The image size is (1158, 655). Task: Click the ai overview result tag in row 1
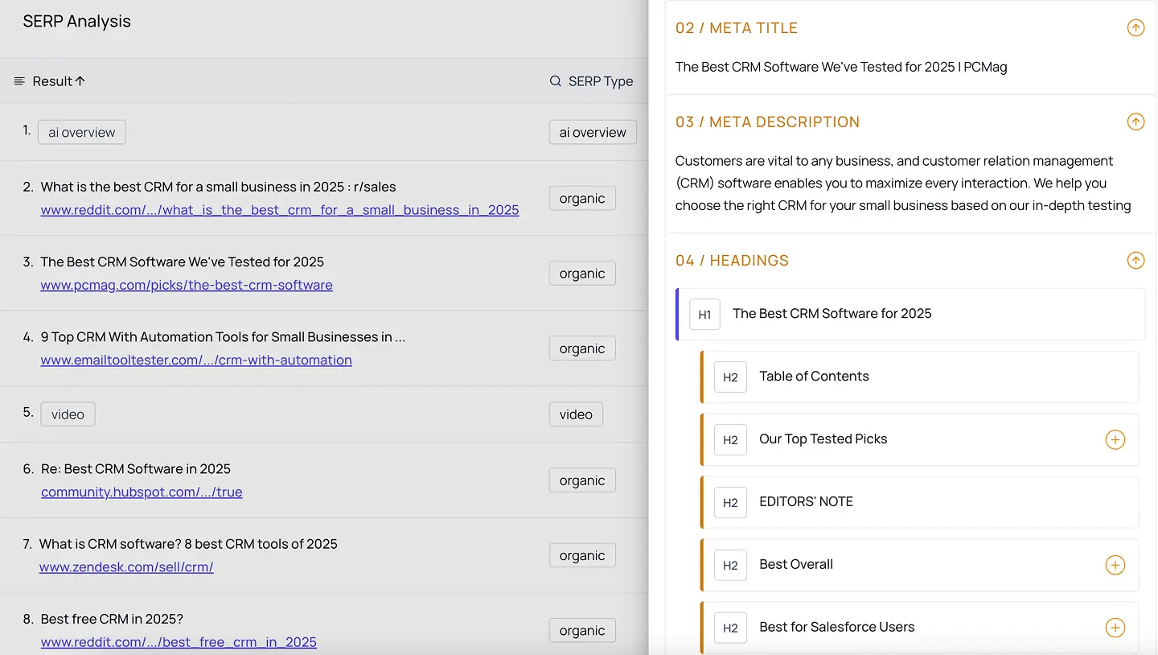(x=82, y=132)
